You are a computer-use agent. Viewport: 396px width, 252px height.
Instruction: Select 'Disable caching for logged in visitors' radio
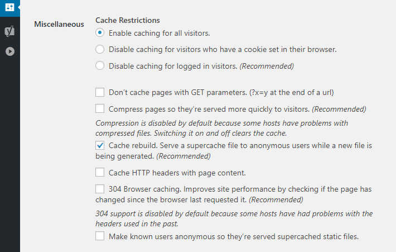coord(100,65)
